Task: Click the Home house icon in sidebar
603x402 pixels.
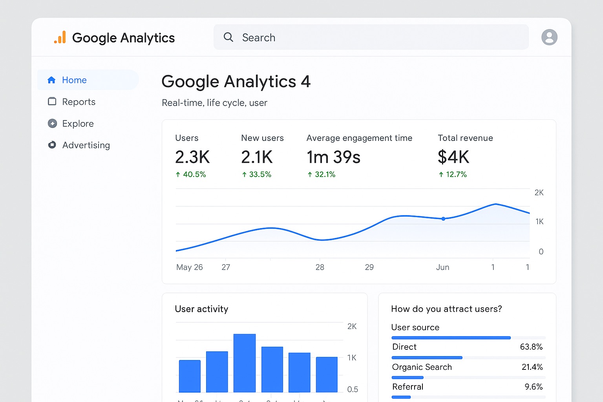Action: (51, 80)
